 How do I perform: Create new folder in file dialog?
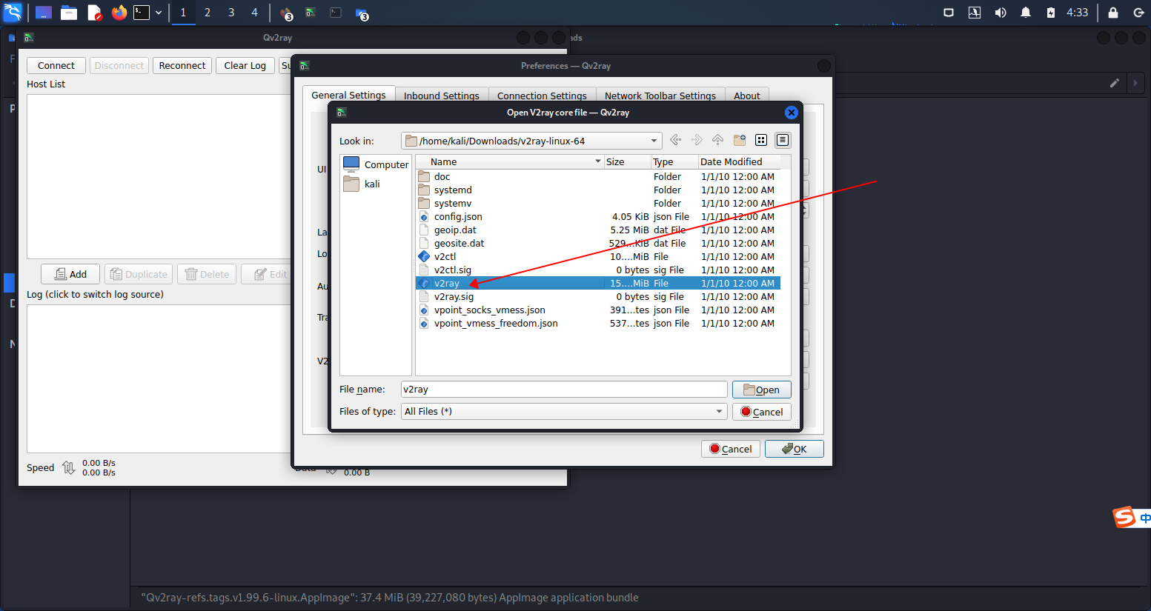click(x=739, y=140)
